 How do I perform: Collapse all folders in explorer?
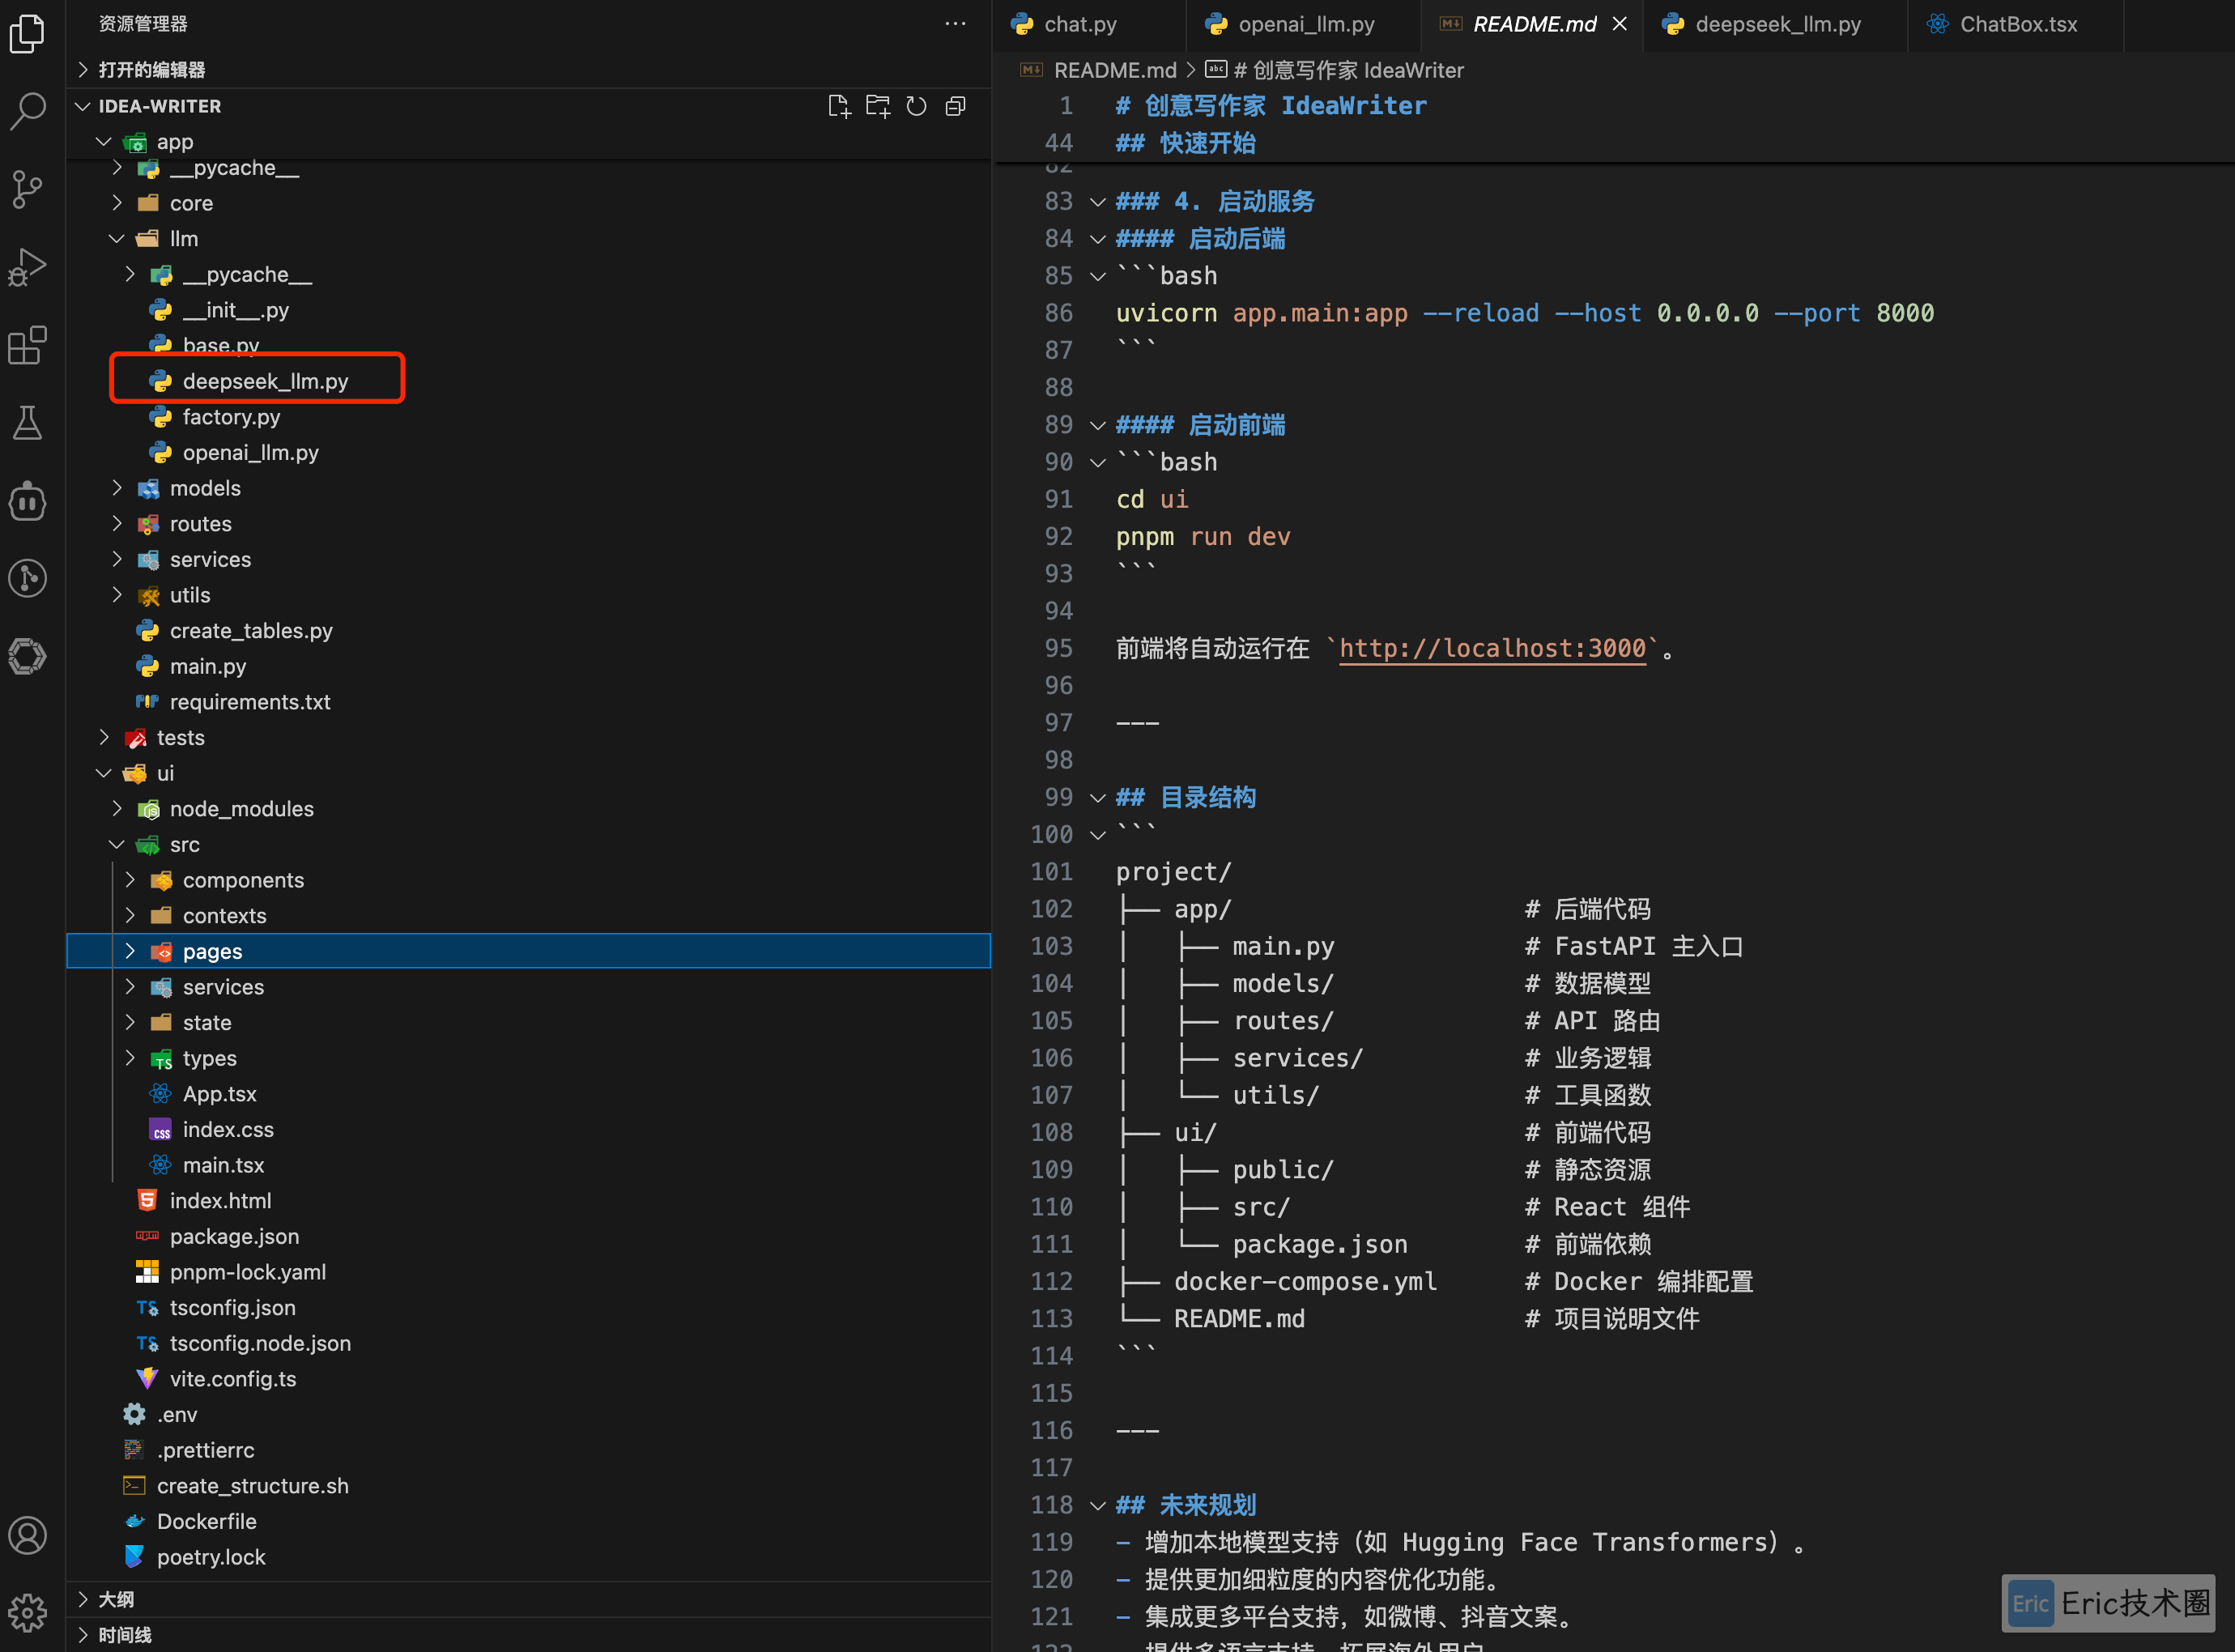956,106
